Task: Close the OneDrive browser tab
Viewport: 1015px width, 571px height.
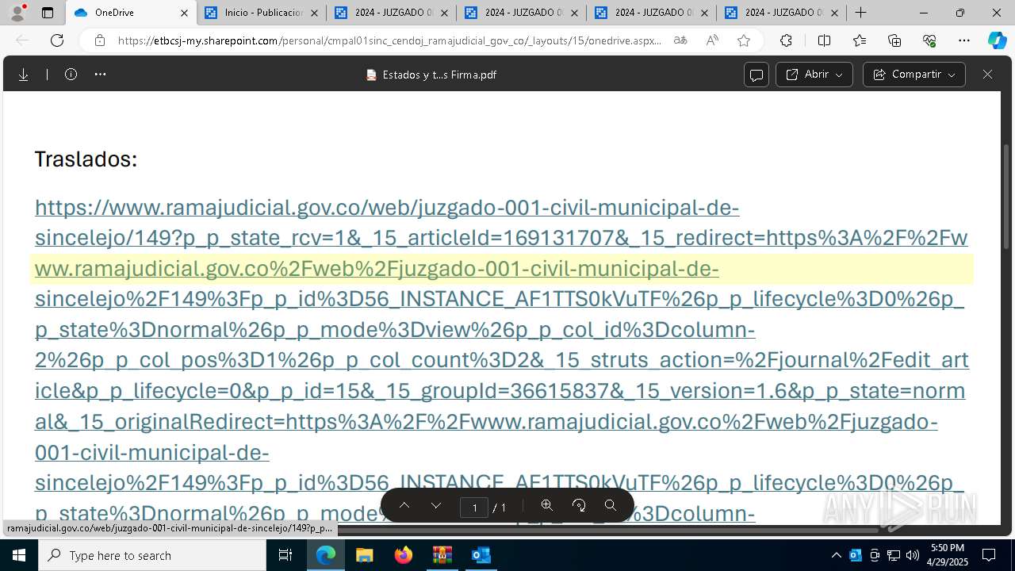Action: click(x=184, y=13)
